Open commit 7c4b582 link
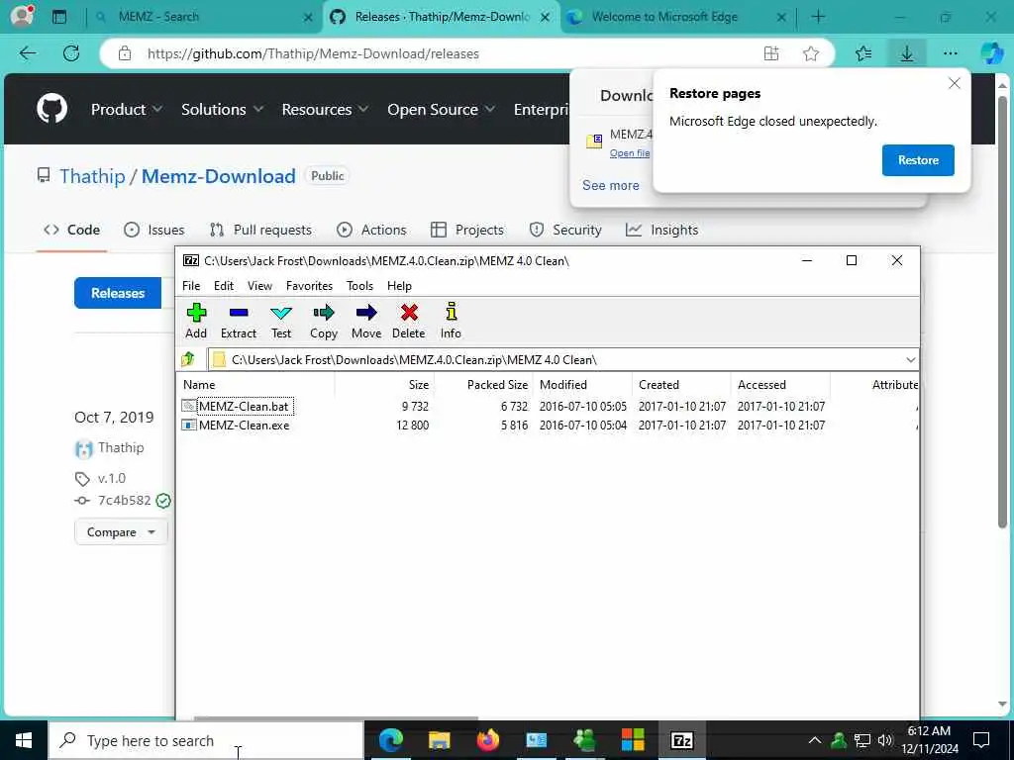This screenshot has height=760, width=1014. pos(124,500)
